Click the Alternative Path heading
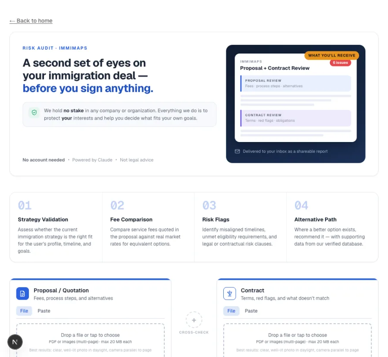Image resolution: width=388 pixels, height=357 pixels. 315,219
